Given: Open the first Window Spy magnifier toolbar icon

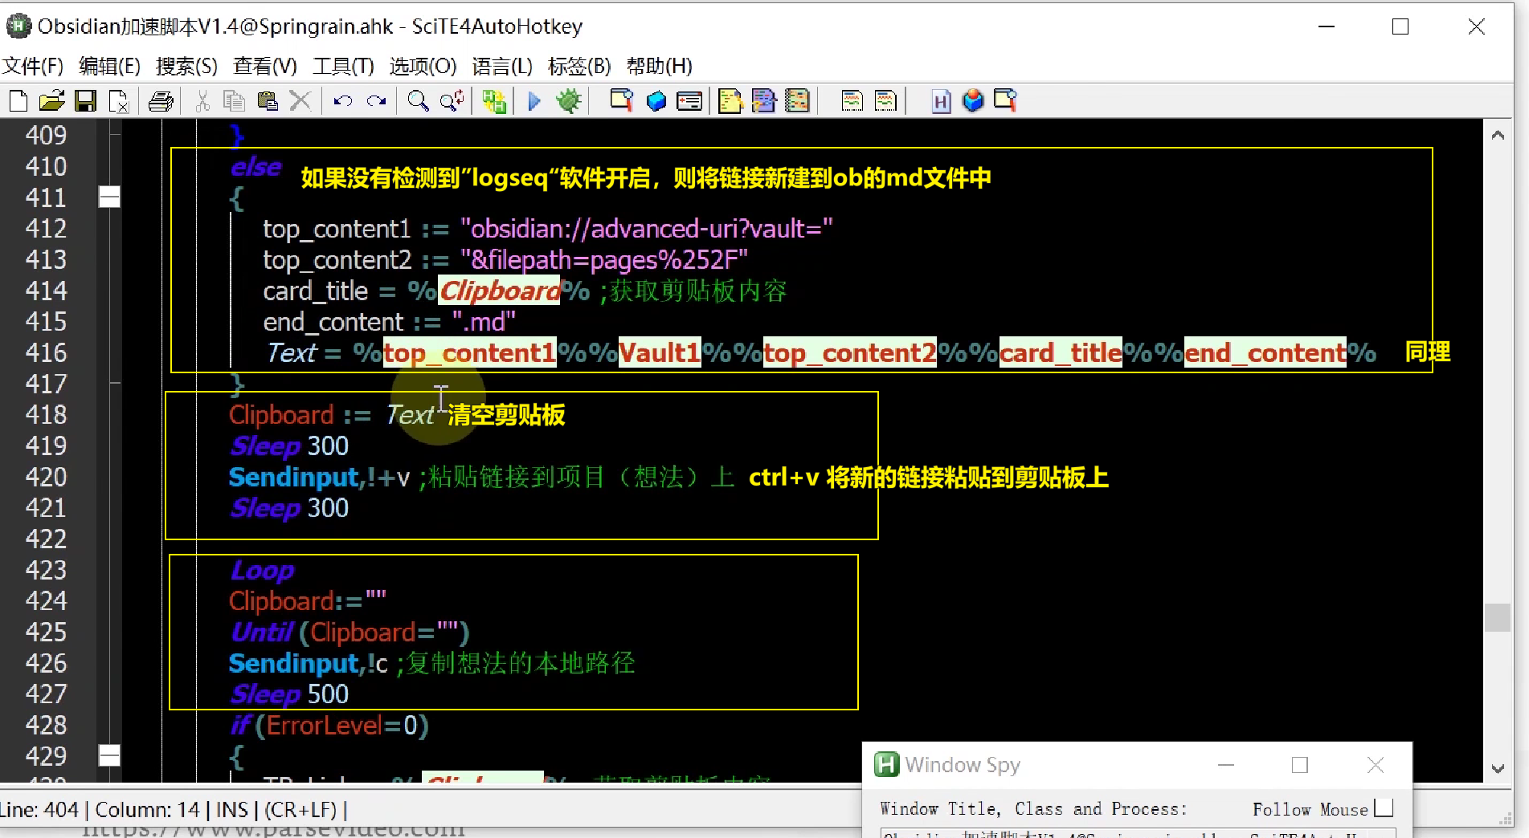Looking at the screenshot, I should coord(621,101).
